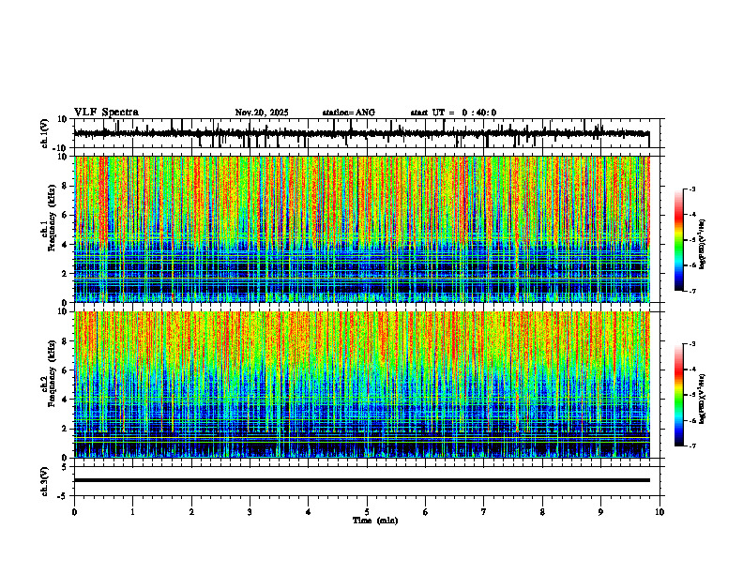Select the "Time (min)" axis title
This screenshot has height=574, width=743.
(x=375, y=521)
